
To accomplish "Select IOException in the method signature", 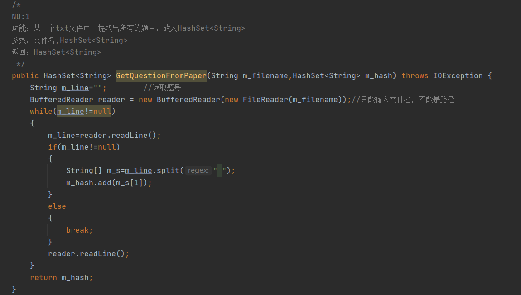I will click(x=458, y=75).
